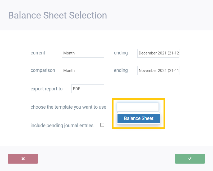Screen dimensions: 213x171
Task: Enable include pending journal entries checkbox
Action: click(x=102, y=125)
